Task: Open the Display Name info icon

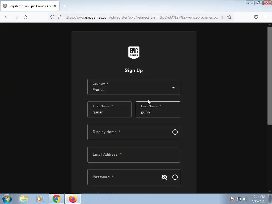Action: [175, 132]
